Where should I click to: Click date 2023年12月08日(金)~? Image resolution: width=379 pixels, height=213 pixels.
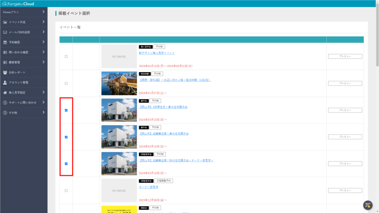pyautogui.click(x=153, y=200)
